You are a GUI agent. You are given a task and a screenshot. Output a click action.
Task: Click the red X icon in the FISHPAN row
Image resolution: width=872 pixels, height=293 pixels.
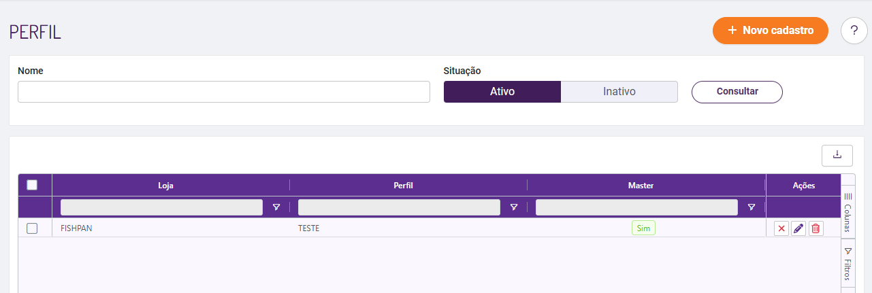[781, 228]
